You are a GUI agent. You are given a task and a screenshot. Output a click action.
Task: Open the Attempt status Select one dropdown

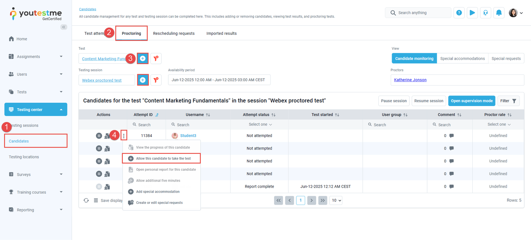click(x=260, y=125)
